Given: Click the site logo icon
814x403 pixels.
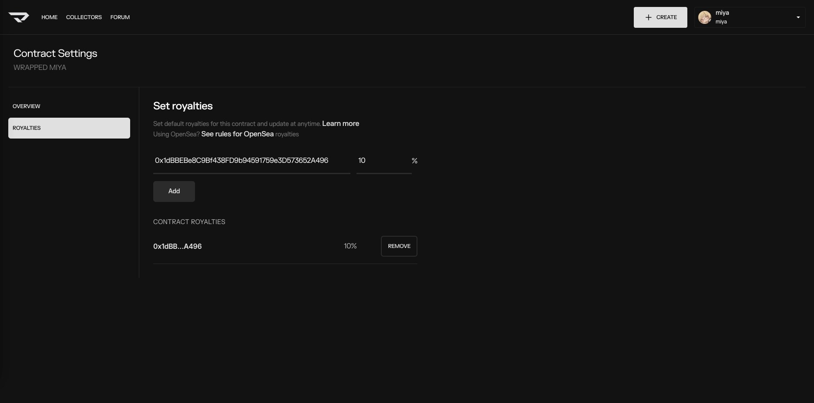Looking at the screenshot, I should pos(19,17).
